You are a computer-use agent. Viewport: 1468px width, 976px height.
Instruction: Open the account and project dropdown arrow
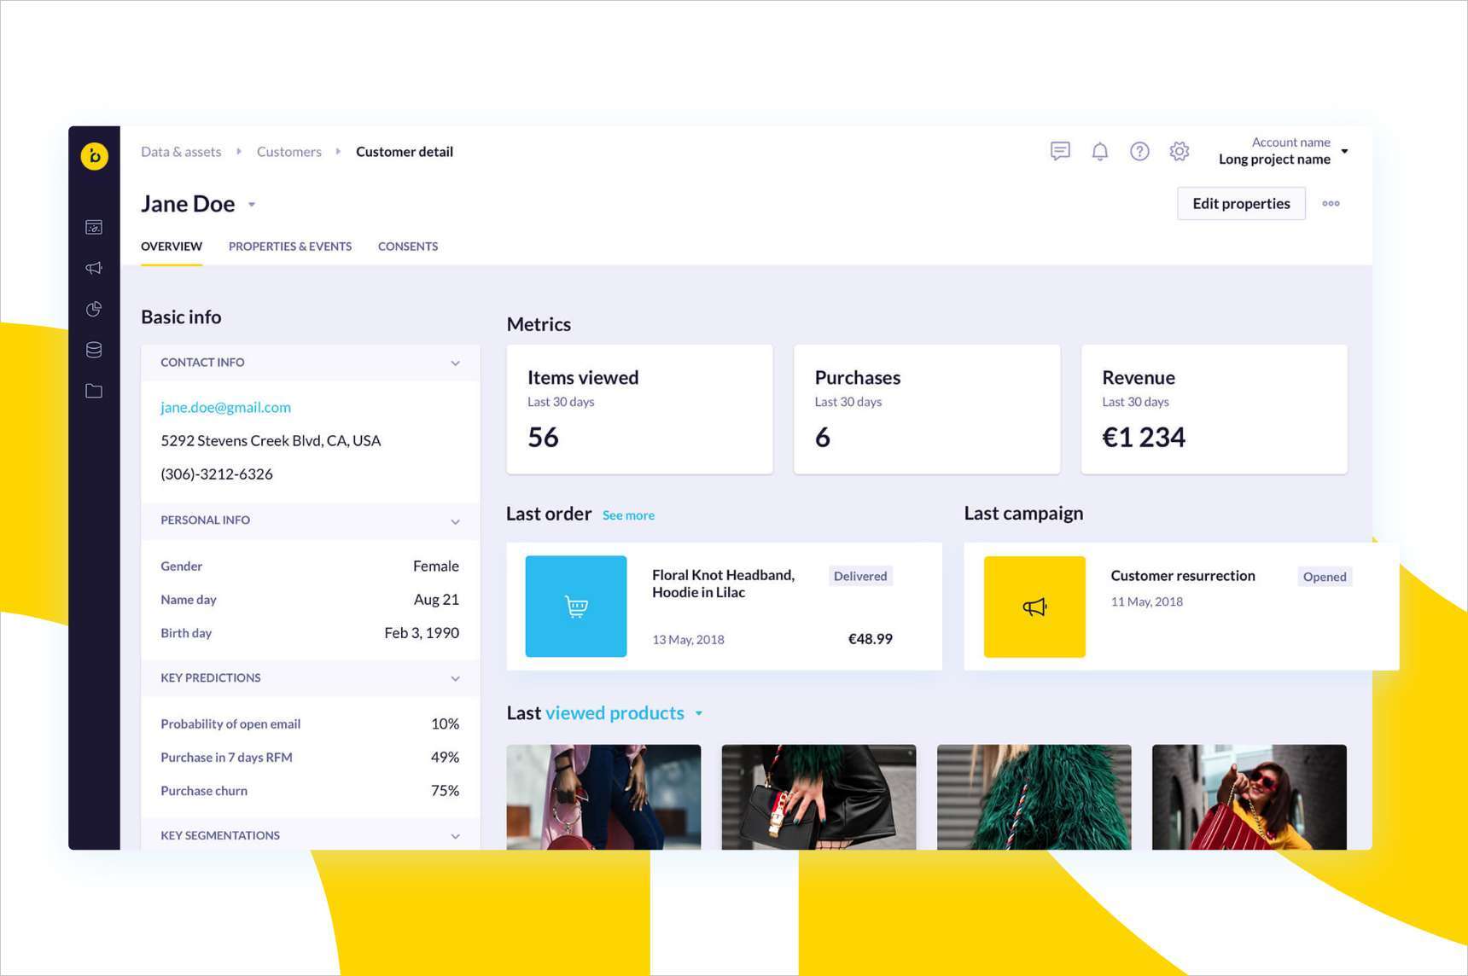(x=1345, y=151)
